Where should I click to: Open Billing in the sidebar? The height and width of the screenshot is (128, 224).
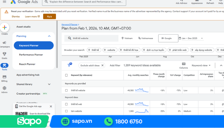pyautogui.click(x=4, y=78)
